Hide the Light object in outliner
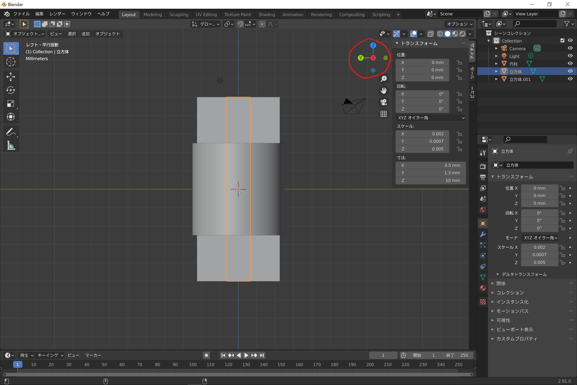This screenshot has height=385, width=577. 570,56
